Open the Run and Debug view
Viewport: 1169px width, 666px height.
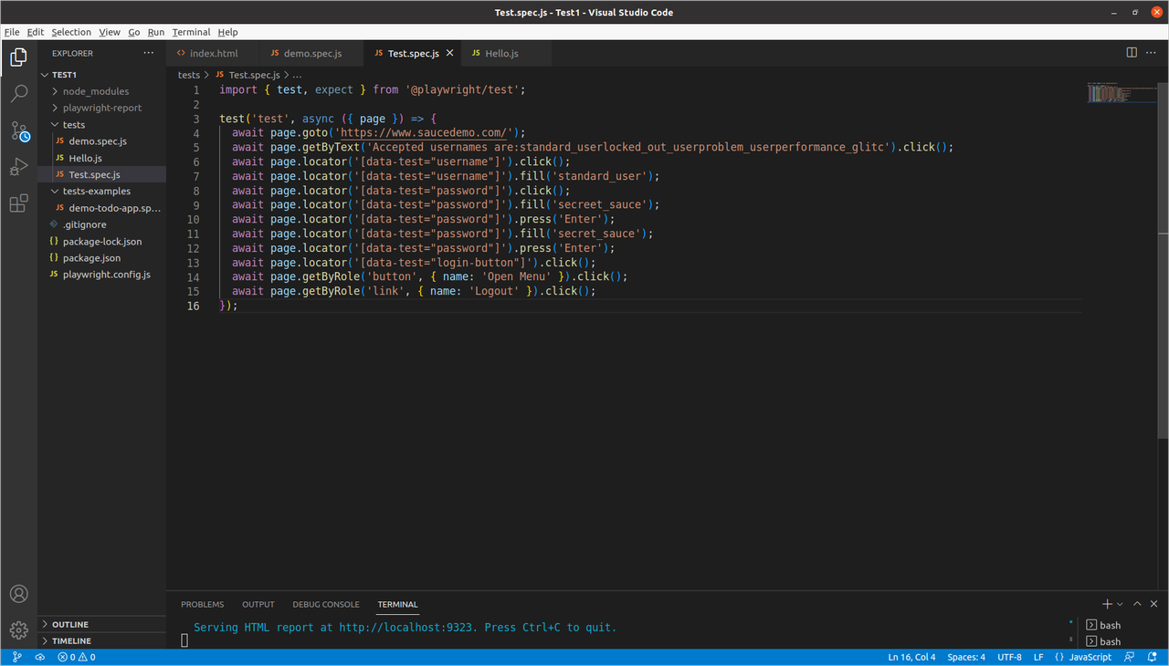[18, 167]
